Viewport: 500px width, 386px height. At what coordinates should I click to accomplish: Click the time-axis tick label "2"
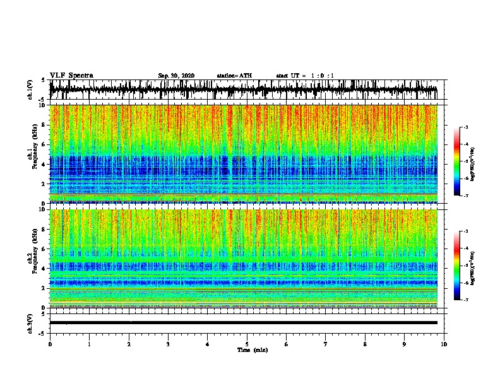coord(129,344)
